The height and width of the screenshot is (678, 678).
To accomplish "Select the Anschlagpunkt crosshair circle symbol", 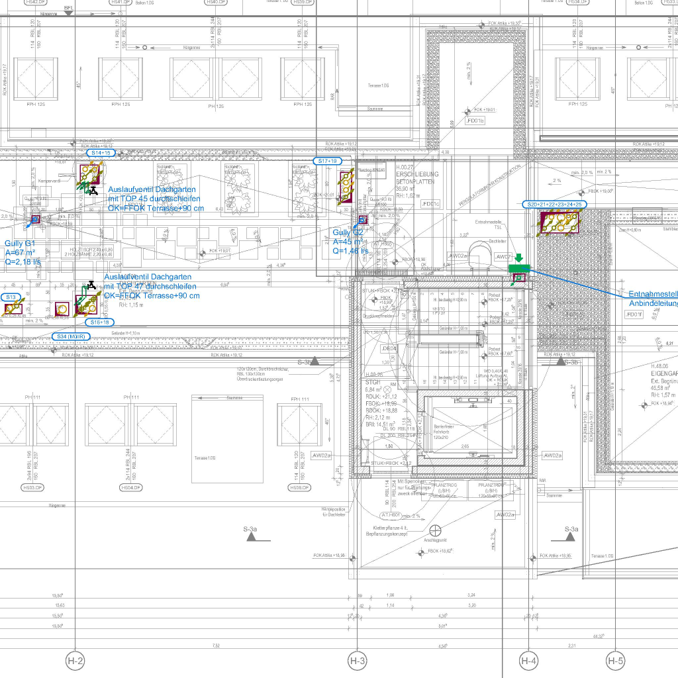I will pyautogui.click(x=436, y=530).
